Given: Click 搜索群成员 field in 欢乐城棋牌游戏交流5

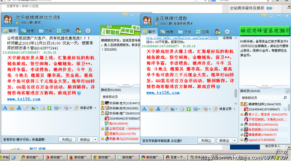Looking at the screenshot, I should click(120, 97).
